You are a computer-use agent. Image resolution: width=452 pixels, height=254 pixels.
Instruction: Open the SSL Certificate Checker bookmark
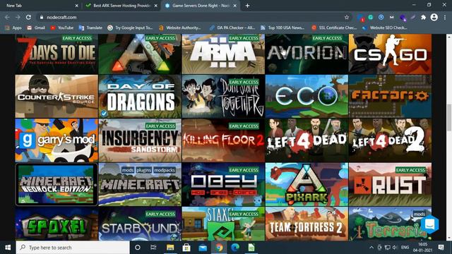[334, 28]
